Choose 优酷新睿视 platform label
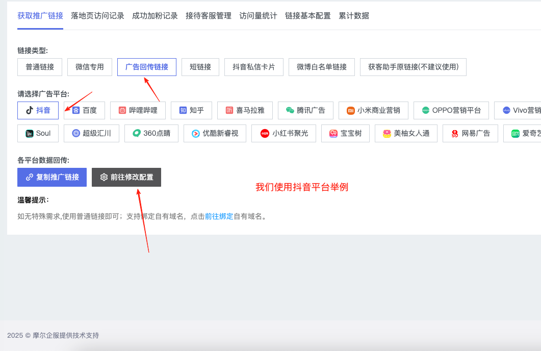The width and height of the screenshot is (541, 351). [x=220, y=133]
